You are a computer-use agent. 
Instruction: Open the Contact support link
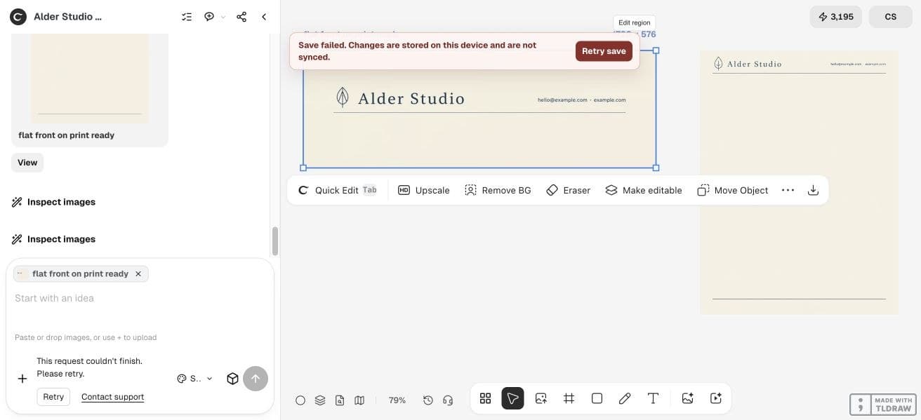pyautogui.click(x=112, y=397)
